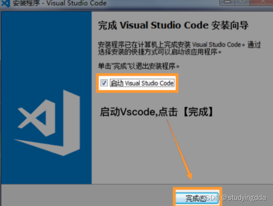Close the installer window
The width and height of the screenshot is (273, 206).
click(x=261, y=2)
